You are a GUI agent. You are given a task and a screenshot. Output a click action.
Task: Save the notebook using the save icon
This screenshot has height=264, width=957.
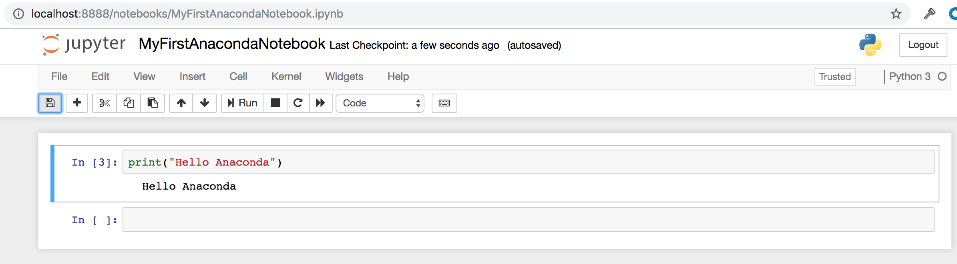pyautogui.click(x=50, y=103)
